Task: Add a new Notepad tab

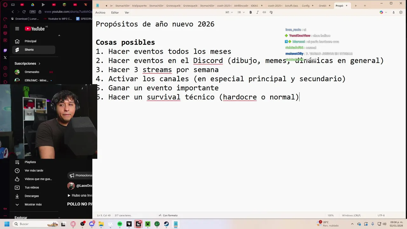Action: 365,6
